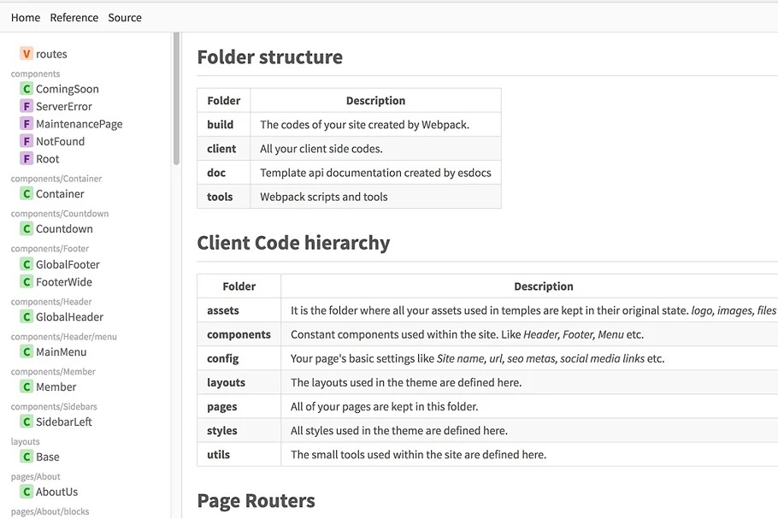Click the C icon next to Countdown
The width and height of the screenshot is (778, 519).
[x=27, y=229]
